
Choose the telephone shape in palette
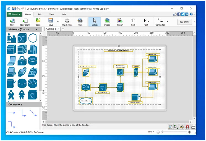pyautogui.click(x=33, y=72)
